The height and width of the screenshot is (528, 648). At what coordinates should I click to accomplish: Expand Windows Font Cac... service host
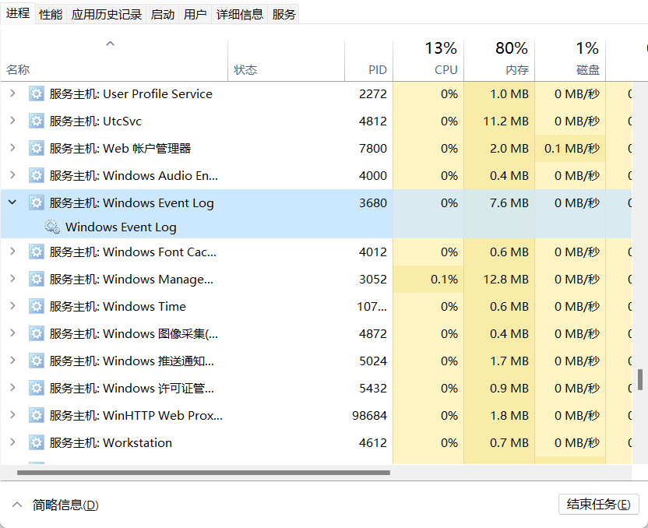click(x=12, y=252)
